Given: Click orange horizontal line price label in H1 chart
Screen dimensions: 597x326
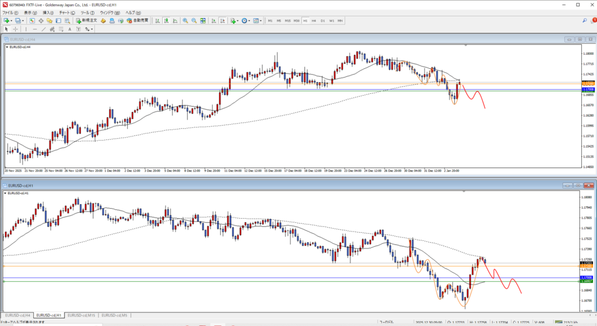Looking at the screenshot, I should [586, 265].
